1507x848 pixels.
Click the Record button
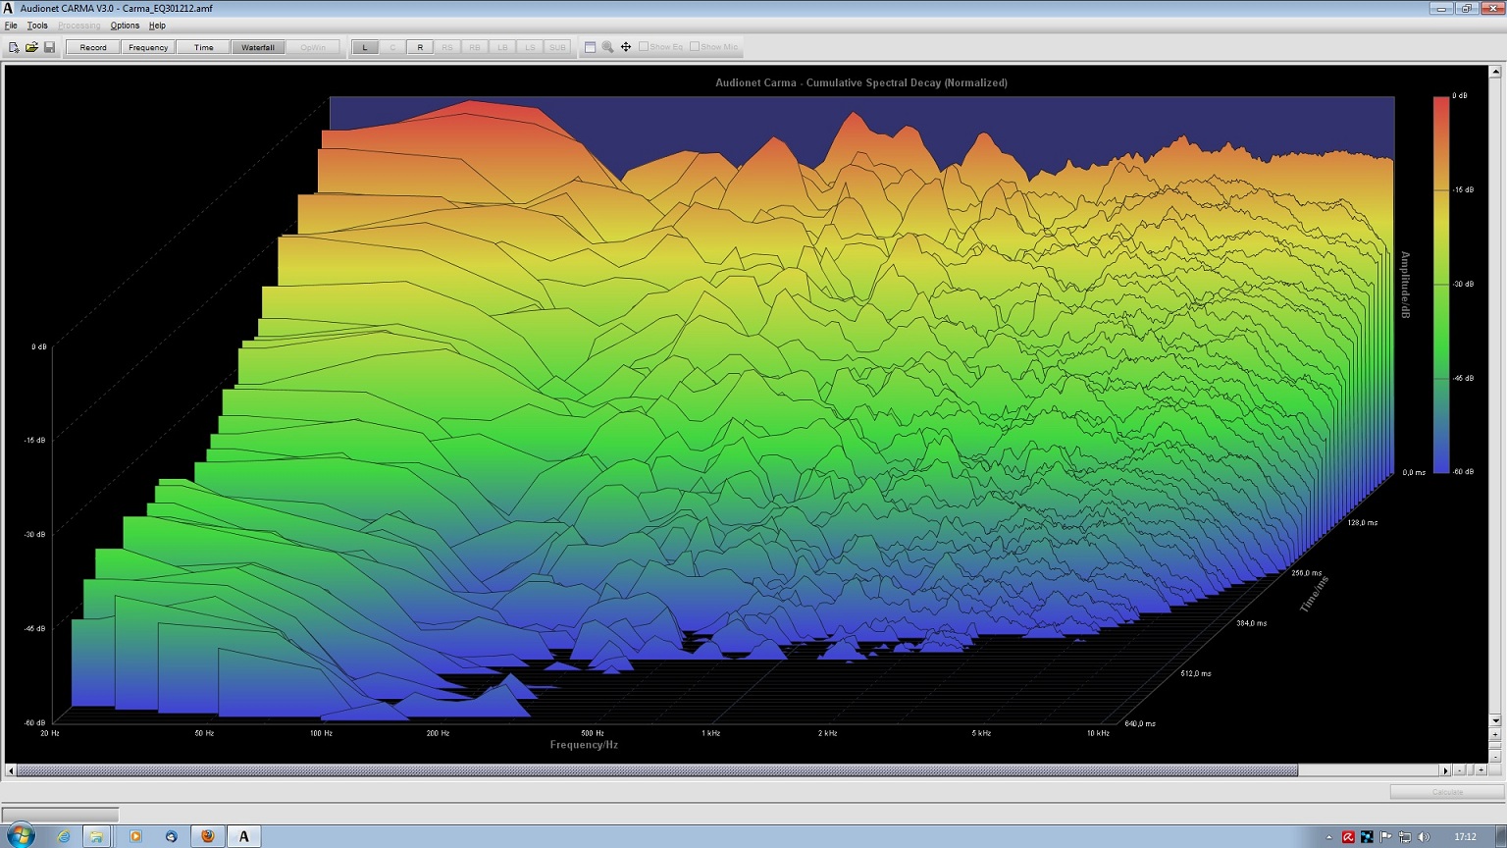coord(93,47)
